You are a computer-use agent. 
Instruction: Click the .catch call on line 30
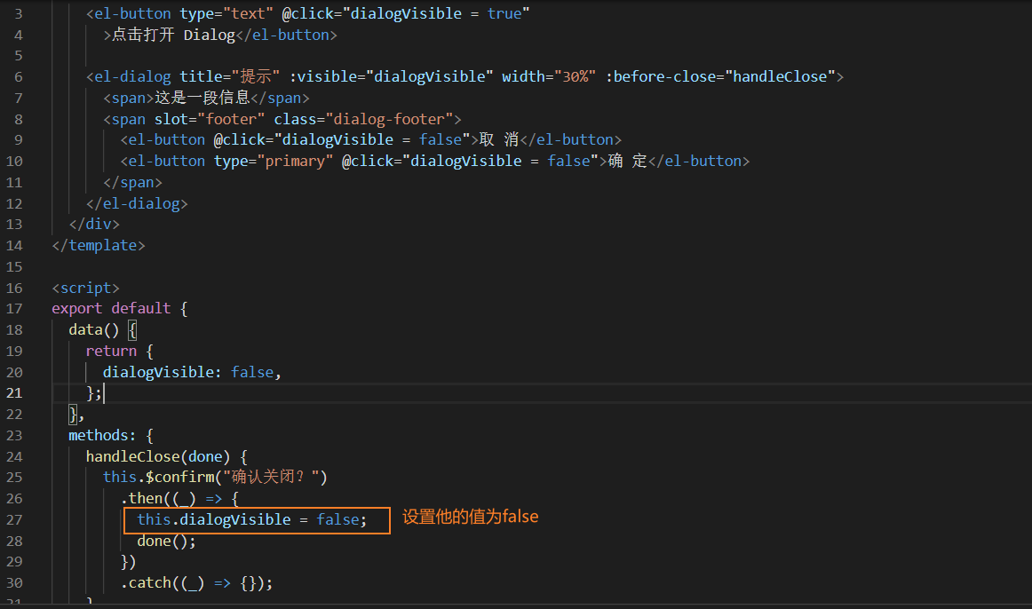coord(147,582)
